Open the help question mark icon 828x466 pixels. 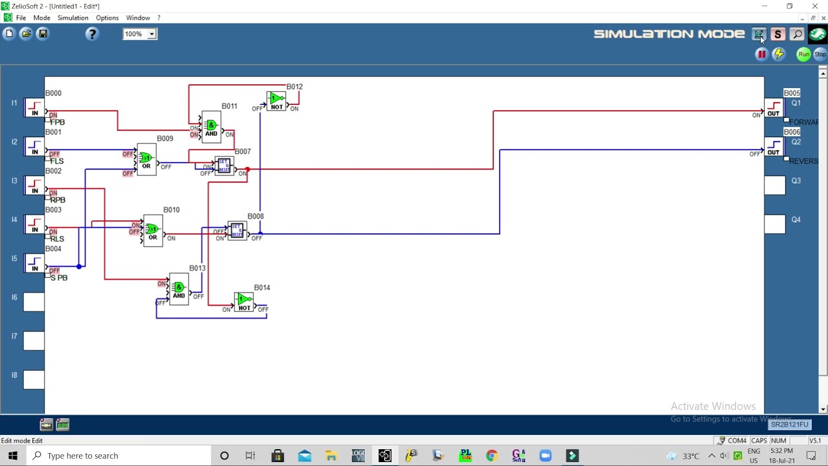click(x=92, y=34)
